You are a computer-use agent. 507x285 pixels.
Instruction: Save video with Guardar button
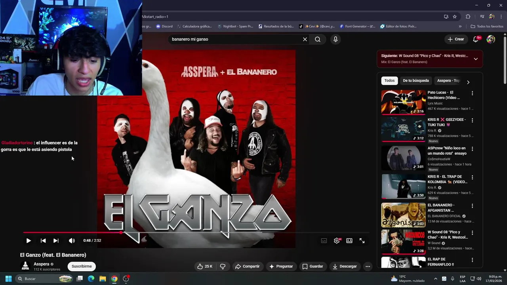313,266
